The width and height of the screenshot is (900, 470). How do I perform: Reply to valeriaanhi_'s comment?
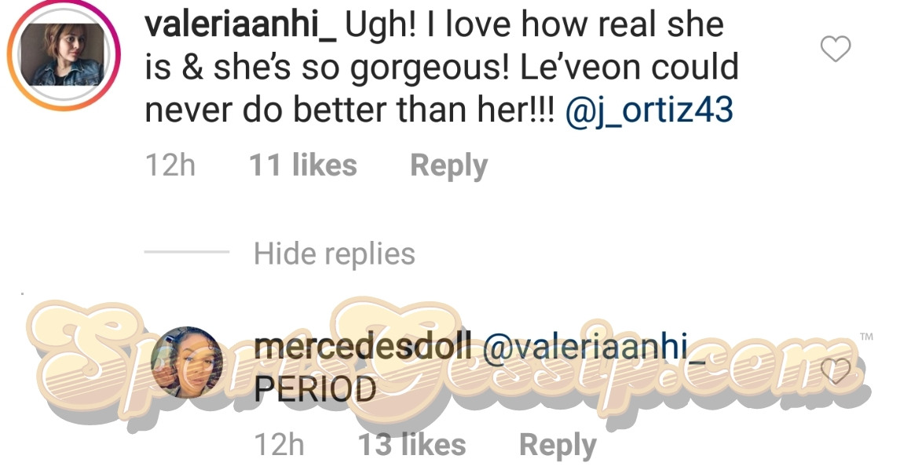[448, 166]
